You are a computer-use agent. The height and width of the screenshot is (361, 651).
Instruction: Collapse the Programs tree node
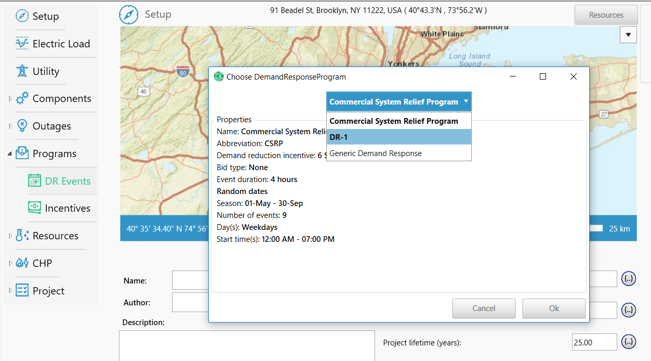[10, 153]
